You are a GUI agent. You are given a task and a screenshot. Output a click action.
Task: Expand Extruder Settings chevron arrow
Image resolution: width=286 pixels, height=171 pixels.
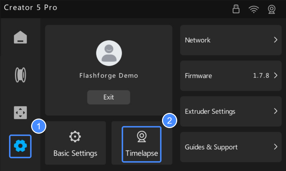[276, 111]
